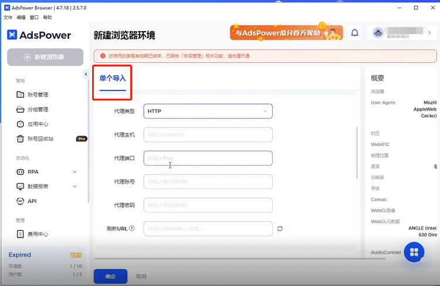Click the 数据报表 chart icon
440x286 pixels.
coord(20,186)
